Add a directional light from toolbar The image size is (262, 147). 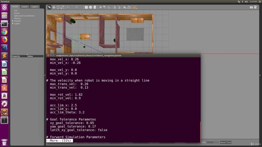pos(109,7)
